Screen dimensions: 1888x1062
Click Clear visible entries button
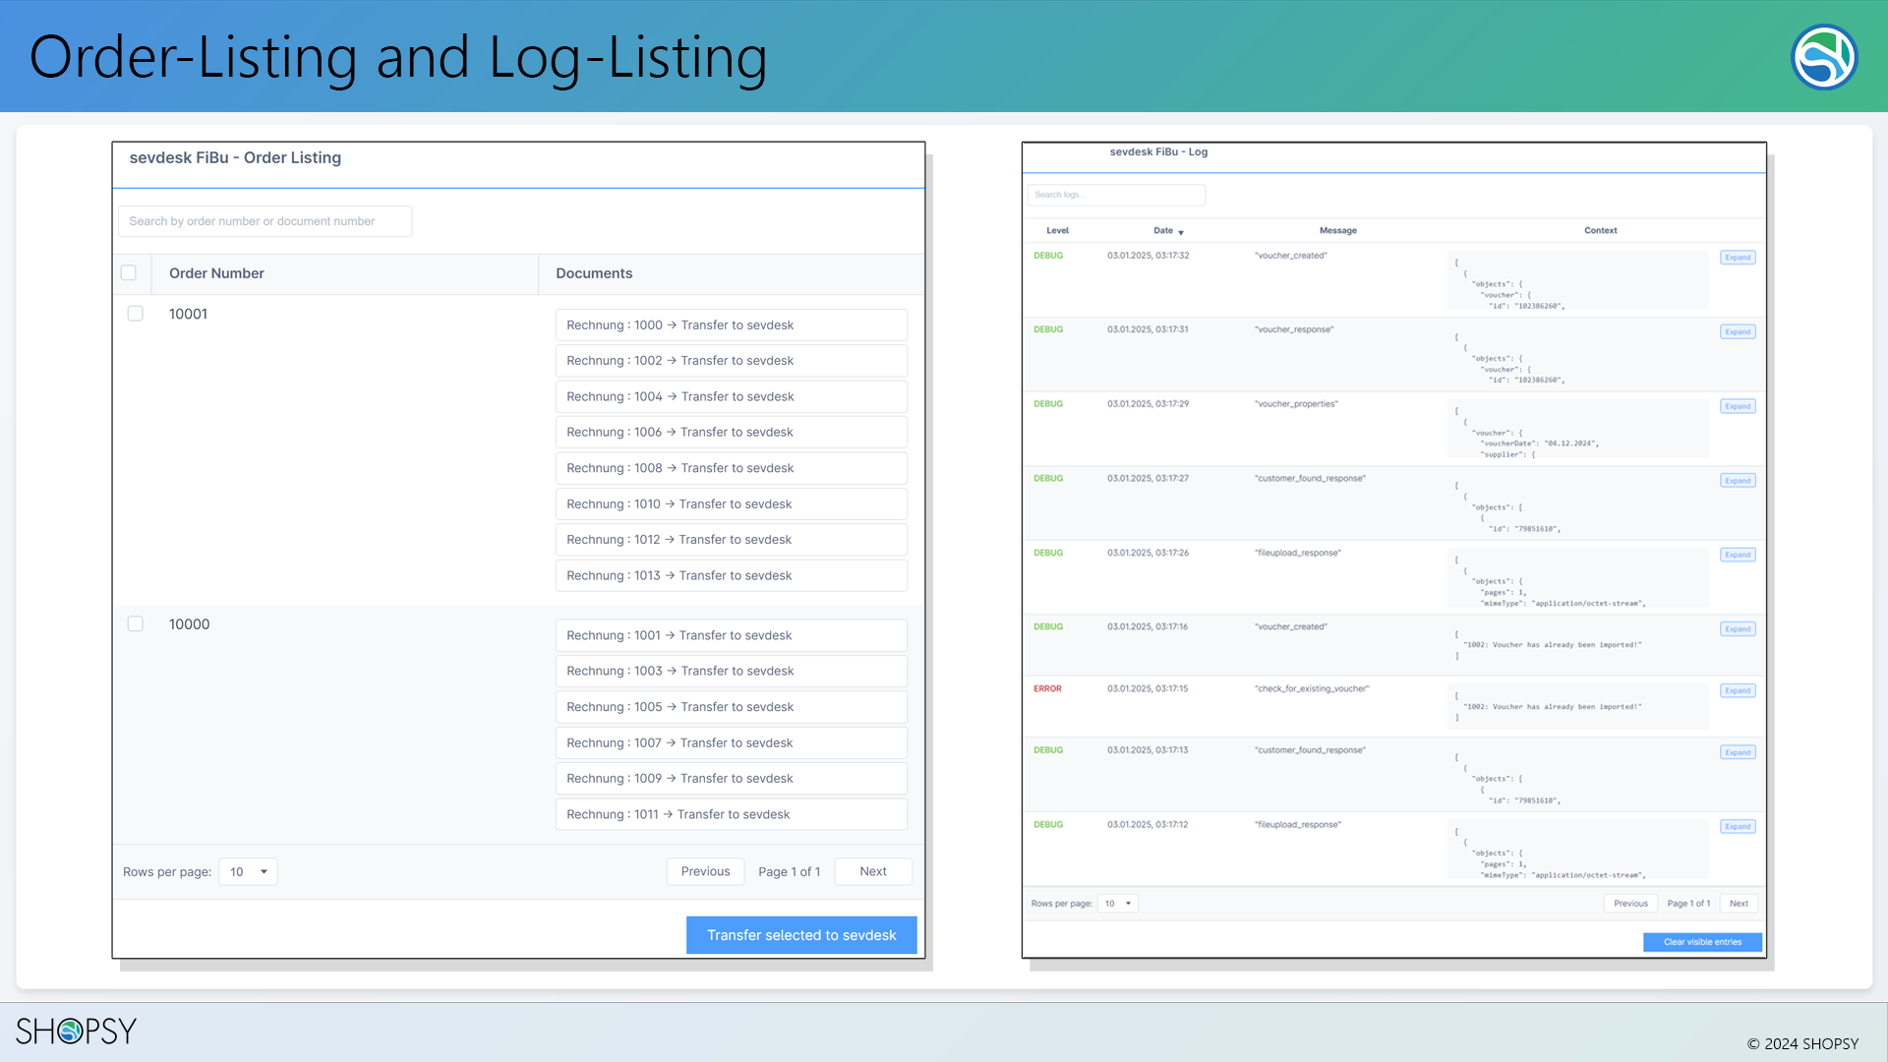(x=1702, y=942)
